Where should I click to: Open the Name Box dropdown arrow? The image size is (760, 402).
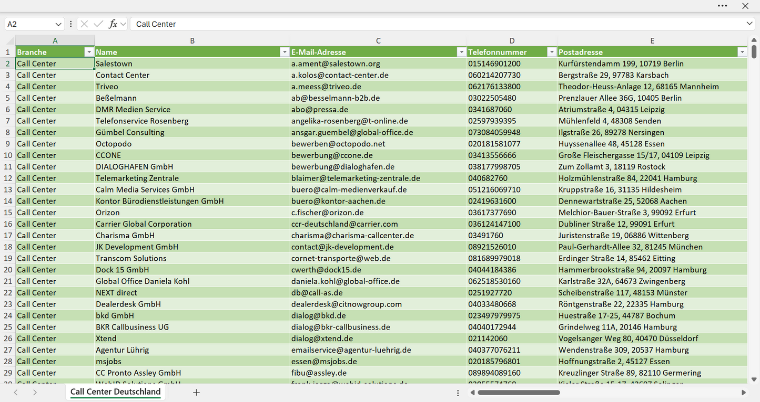coord(58,24)
